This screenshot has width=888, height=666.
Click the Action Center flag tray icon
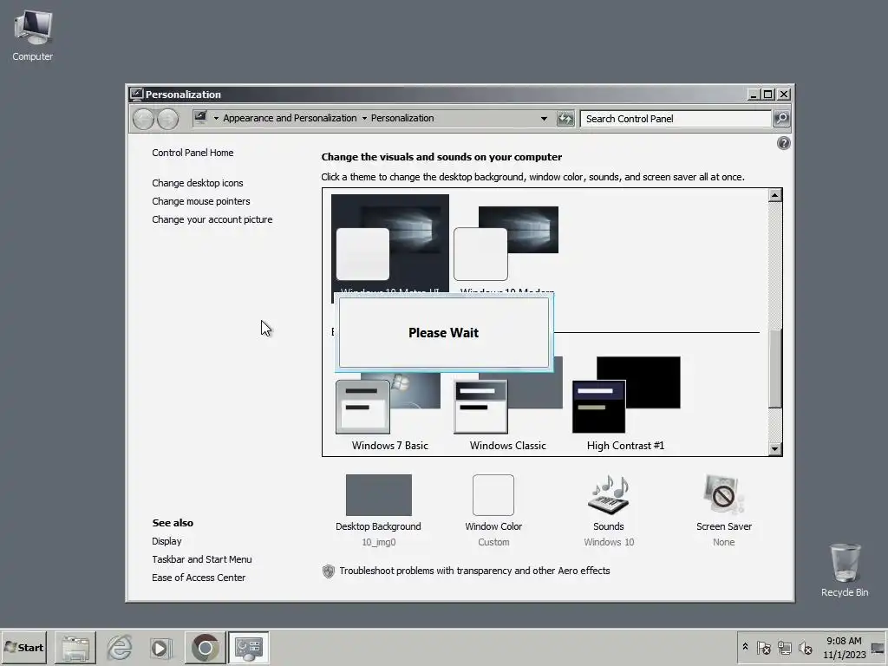pyautogui.click(x=763, y=647)
